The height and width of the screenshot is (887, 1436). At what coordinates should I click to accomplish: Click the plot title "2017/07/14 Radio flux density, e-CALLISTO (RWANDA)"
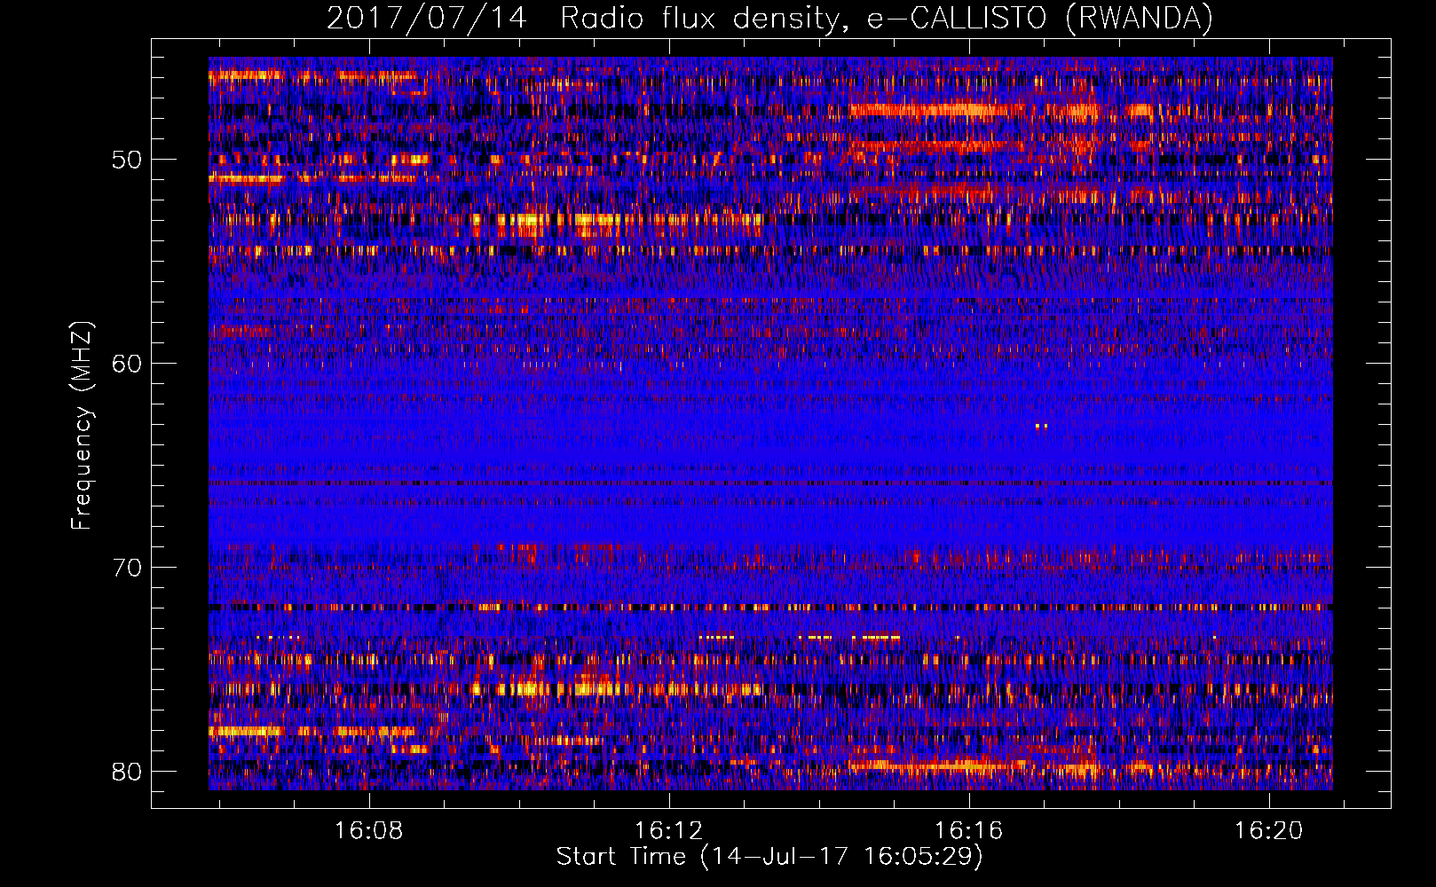point(769,18)
